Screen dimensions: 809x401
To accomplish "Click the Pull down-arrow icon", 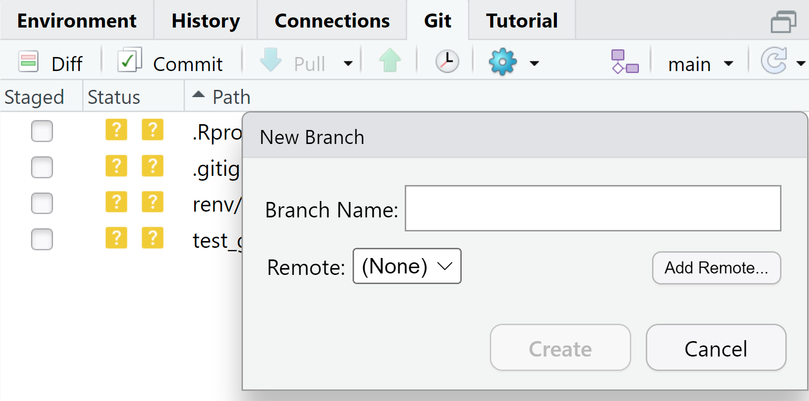I will 270,60.
